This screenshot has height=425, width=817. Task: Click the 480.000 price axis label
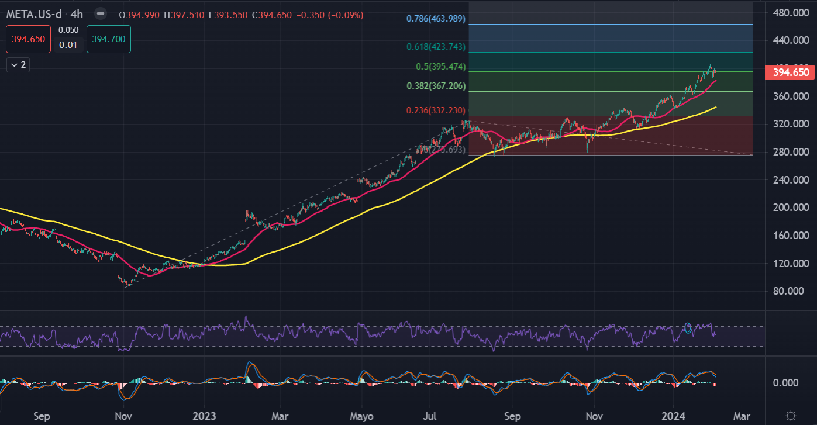point(791,13)
